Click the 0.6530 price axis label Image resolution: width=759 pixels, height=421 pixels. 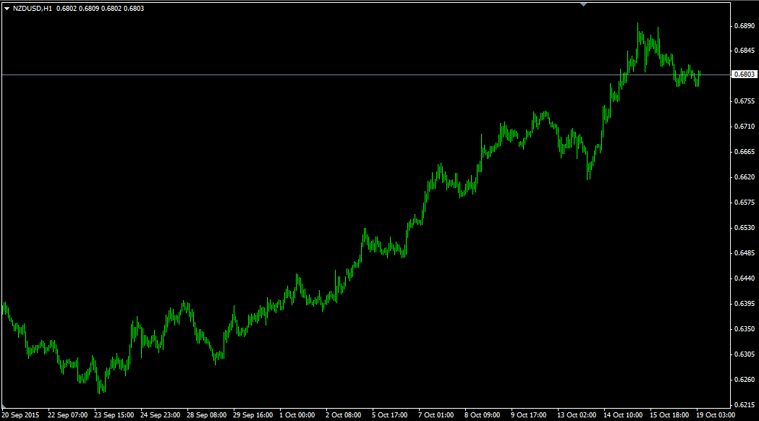point(745,227)
